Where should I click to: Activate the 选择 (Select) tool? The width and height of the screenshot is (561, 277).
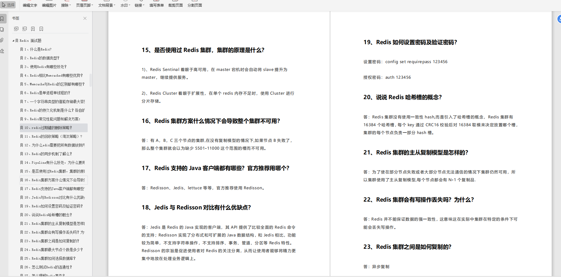[x=8, y=5]
